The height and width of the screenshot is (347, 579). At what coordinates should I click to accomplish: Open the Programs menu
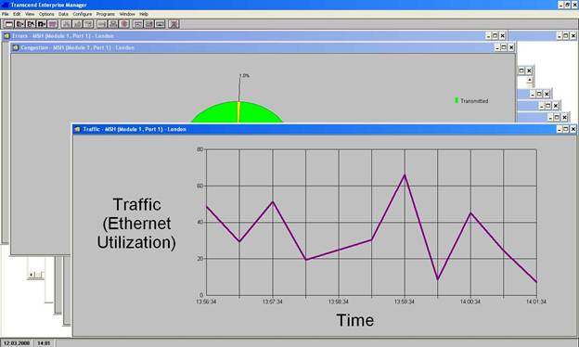pyautogui.click(x=106, y=14)
